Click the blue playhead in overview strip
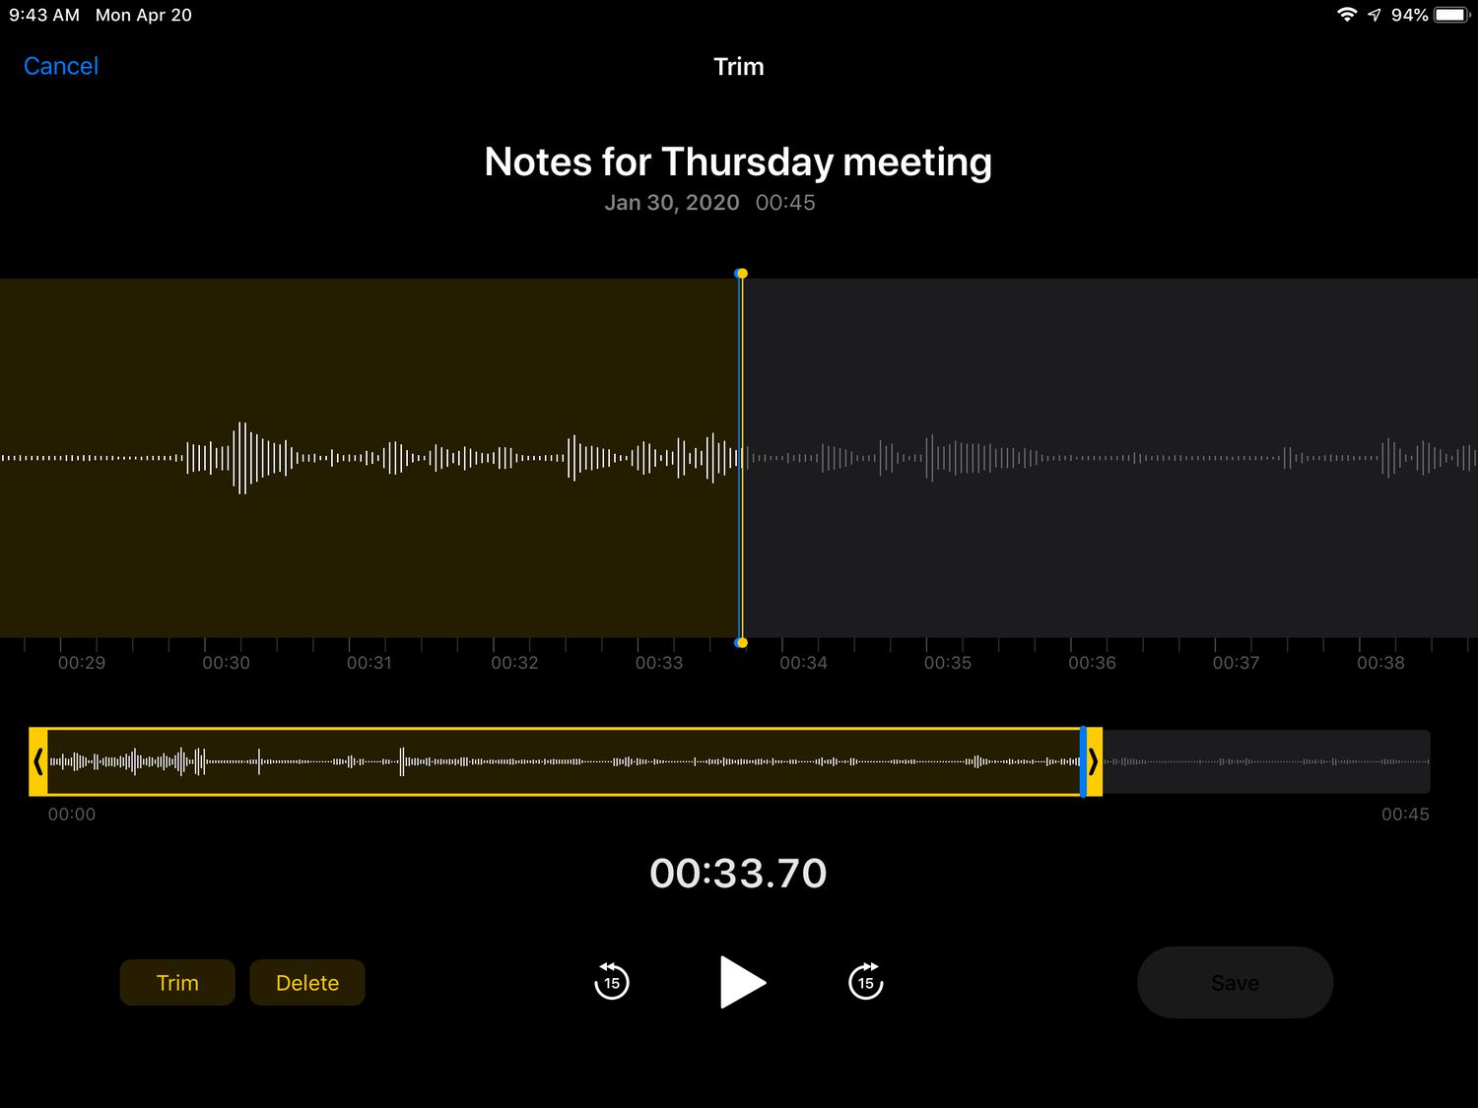1478x1108 pixels. 1083,761
